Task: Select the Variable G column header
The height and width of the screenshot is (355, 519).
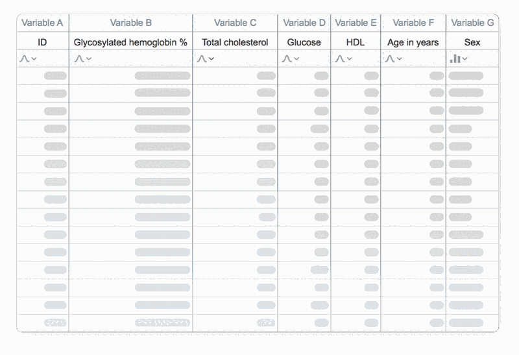Action: tap(472, 23)
